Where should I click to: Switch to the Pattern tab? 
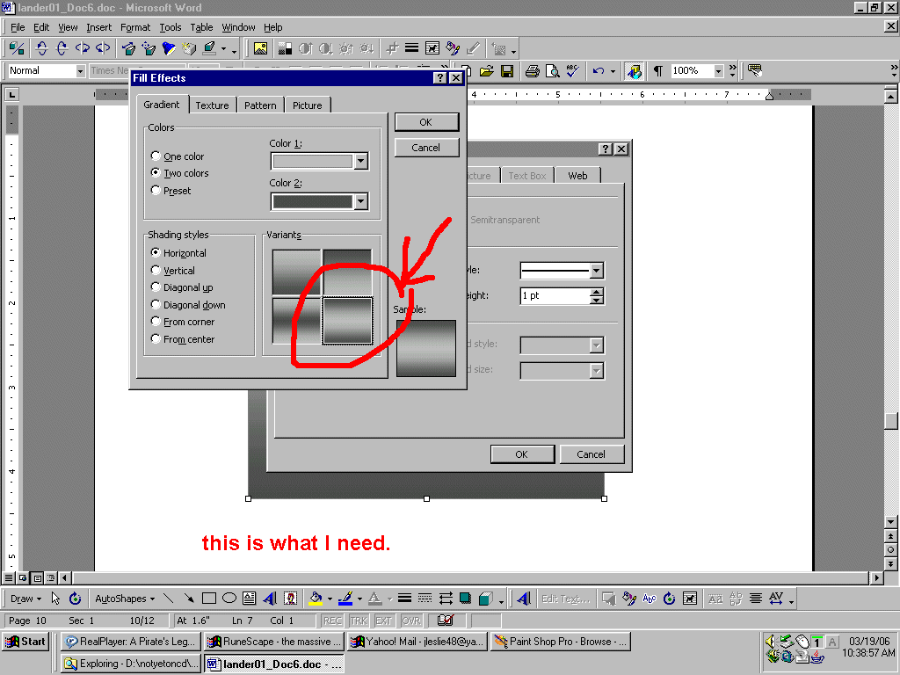tap(260, 105)
